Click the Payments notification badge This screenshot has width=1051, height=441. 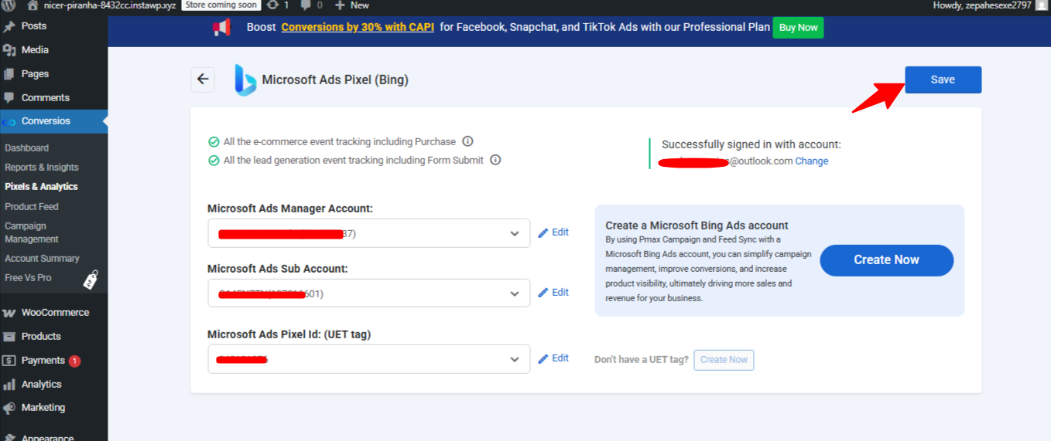pyautogui.click(x=74, y=361)
